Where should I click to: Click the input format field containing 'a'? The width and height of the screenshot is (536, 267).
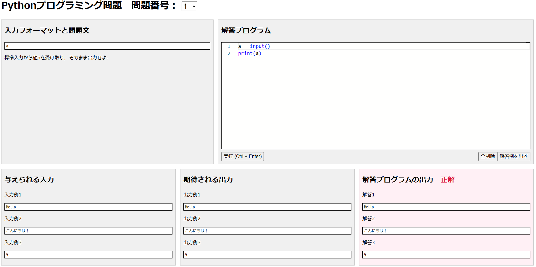click(x=107, y=46)
